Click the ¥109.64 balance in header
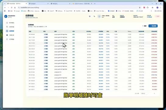This screenshot has height=110, width=166. click(150, 17)
